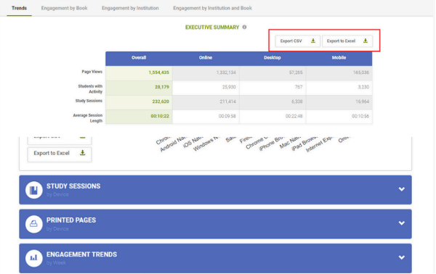
Task: Click the Online column header
Action: (x=206, y=58)
